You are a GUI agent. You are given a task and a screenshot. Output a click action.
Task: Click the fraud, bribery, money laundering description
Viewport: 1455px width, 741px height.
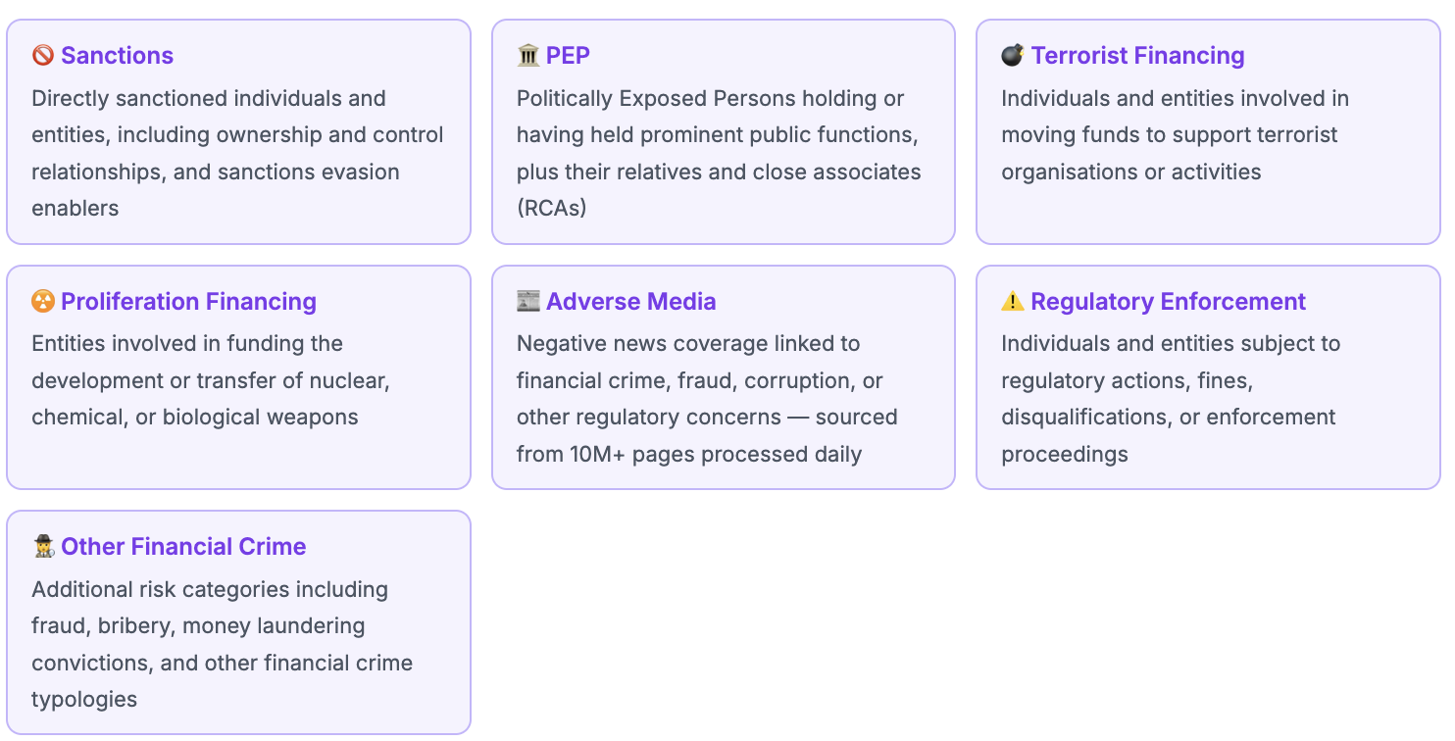(222, 644)
